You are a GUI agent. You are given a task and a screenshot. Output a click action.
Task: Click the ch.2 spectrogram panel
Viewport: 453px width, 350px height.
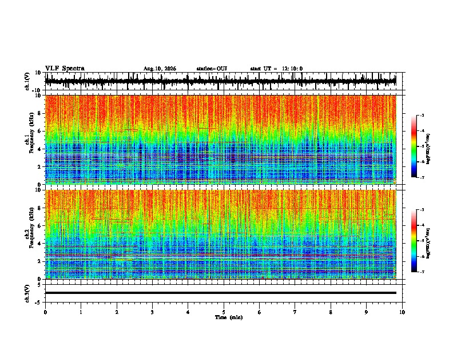click(221, 234)
